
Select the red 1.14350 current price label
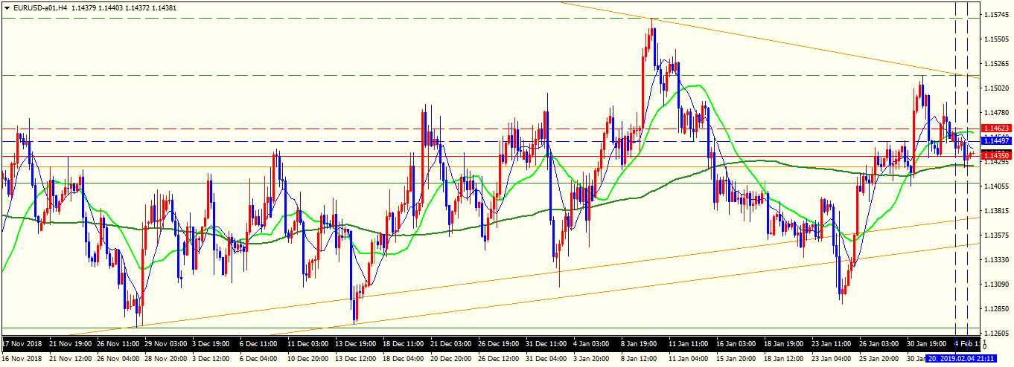click(995, 156)
